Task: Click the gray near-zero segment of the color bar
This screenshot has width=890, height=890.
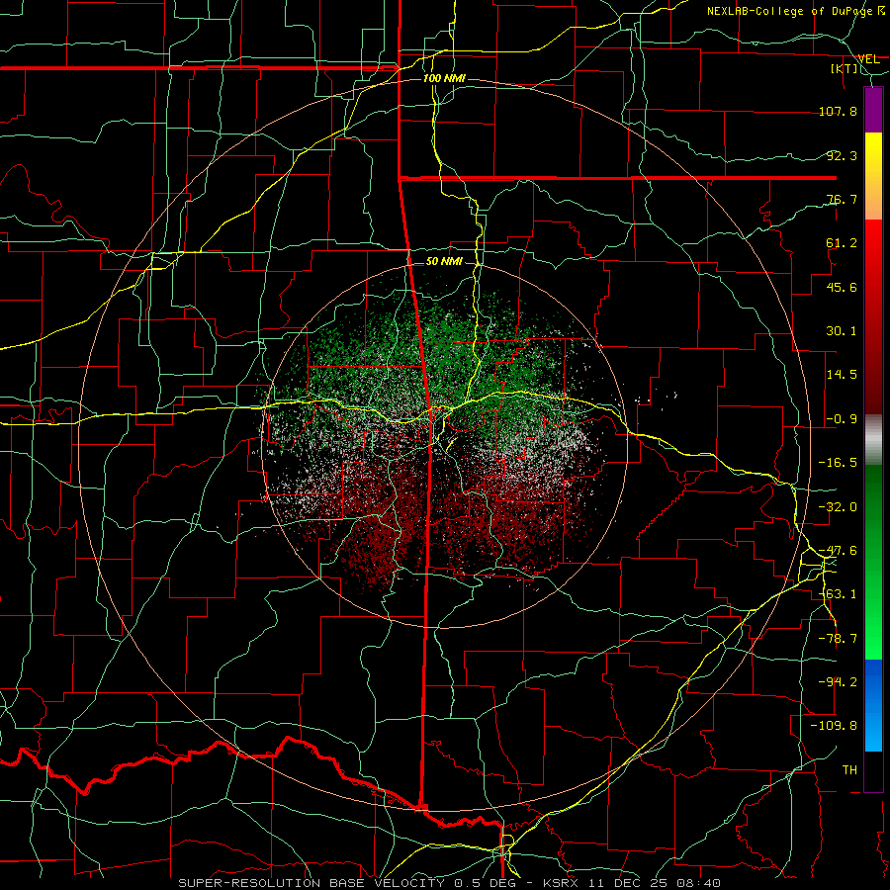Action: [873, 440]
